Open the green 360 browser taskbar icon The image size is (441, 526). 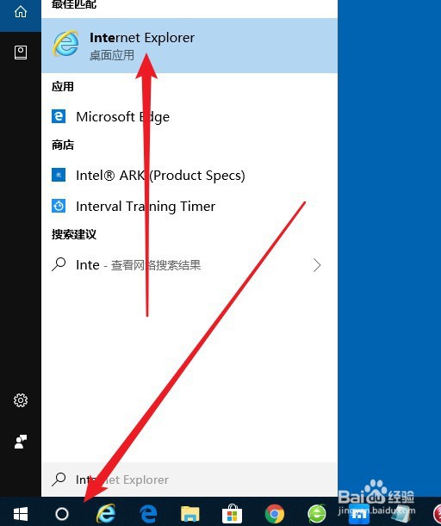click(317, 514)
